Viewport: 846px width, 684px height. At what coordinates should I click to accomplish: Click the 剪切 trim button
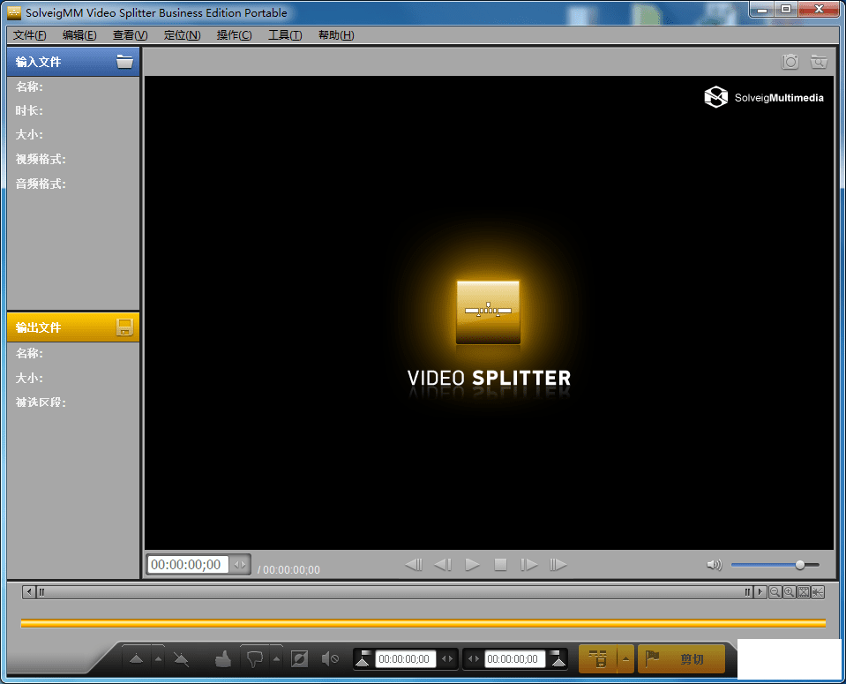tap(681, 658)
